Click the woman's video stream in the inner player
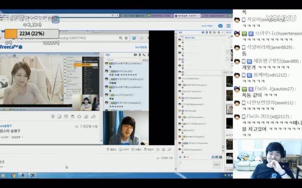 32,81
